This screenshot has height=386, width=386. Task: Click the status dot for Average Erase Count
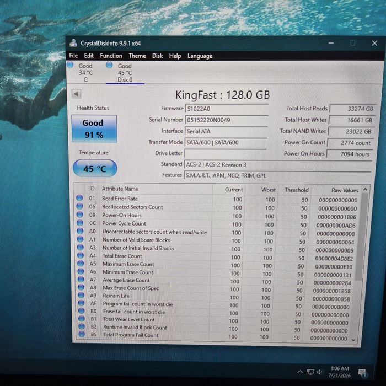click(81, 280)
